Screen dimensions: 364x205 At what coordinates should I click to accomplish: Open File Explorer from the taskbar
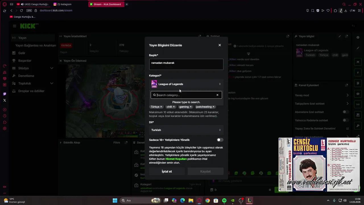191,200
